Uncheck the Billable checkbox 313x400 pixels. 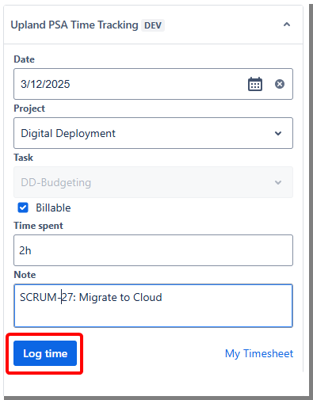click(x=23, y=208)
